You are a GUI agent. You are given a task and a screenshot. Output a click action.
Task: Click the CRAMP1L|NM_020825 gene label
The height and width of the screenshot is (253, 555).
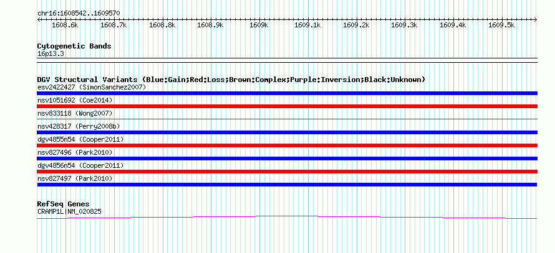click(x=69, y=212)
